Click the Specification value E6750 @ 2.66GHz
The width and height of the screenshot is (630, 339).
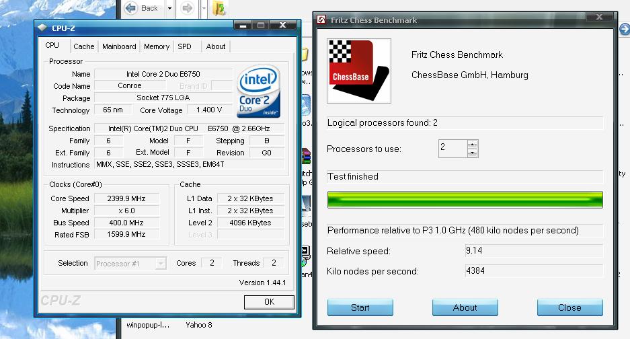coord(189,128)
